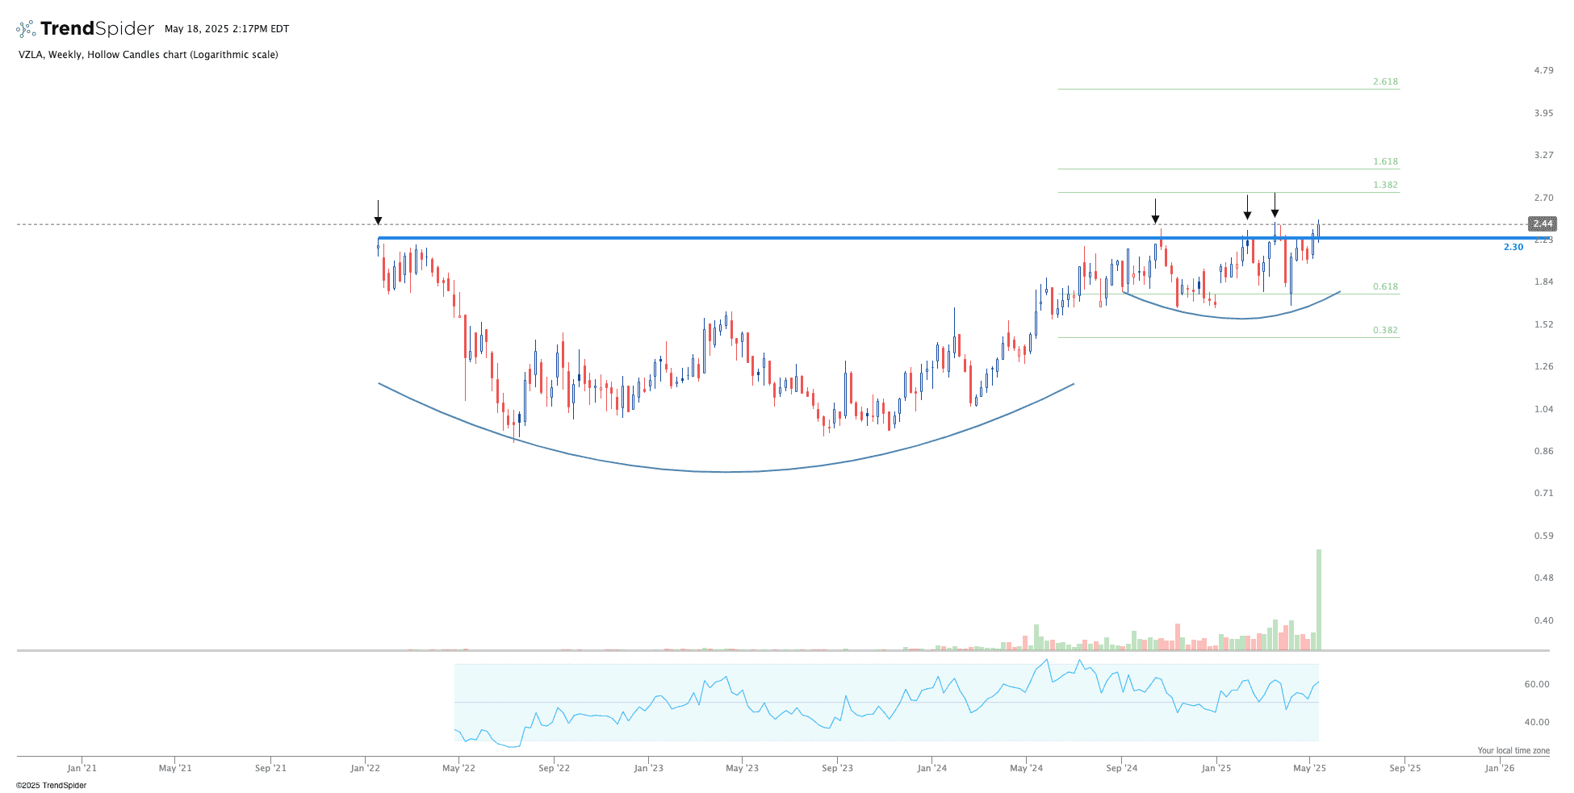The width and height of the screenshot is (1574, 793).
Task: Select the current price tag showing 2.44
Action: (x=1542, y=223)
